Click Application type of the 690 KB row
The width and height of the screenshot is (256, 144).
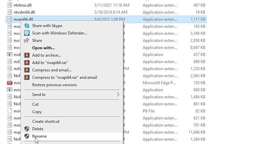[153, 90]
